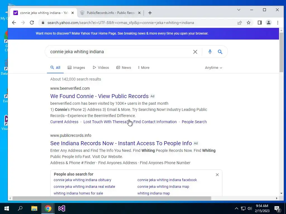Search connie jeka whiting indiana map
The width and height of the screenshot is (286, 214).
(163, 186)
